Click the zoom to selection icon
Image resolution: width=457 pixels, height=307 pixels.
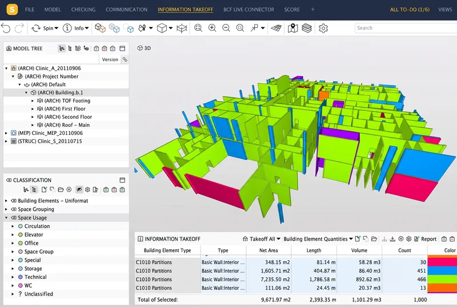coord(240,28)
